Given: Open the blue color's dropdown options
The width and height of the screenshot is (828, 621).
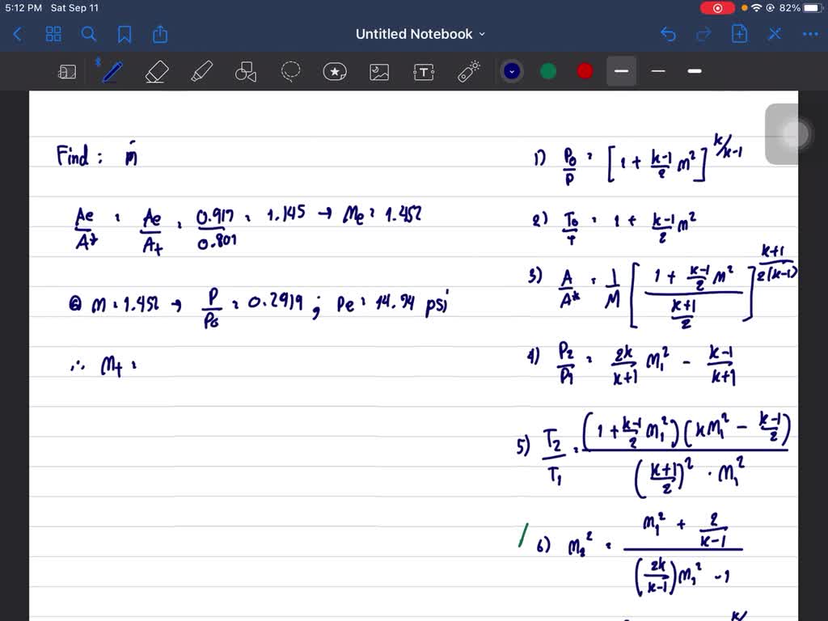Looking at the screenshot, I should [511, 71].
